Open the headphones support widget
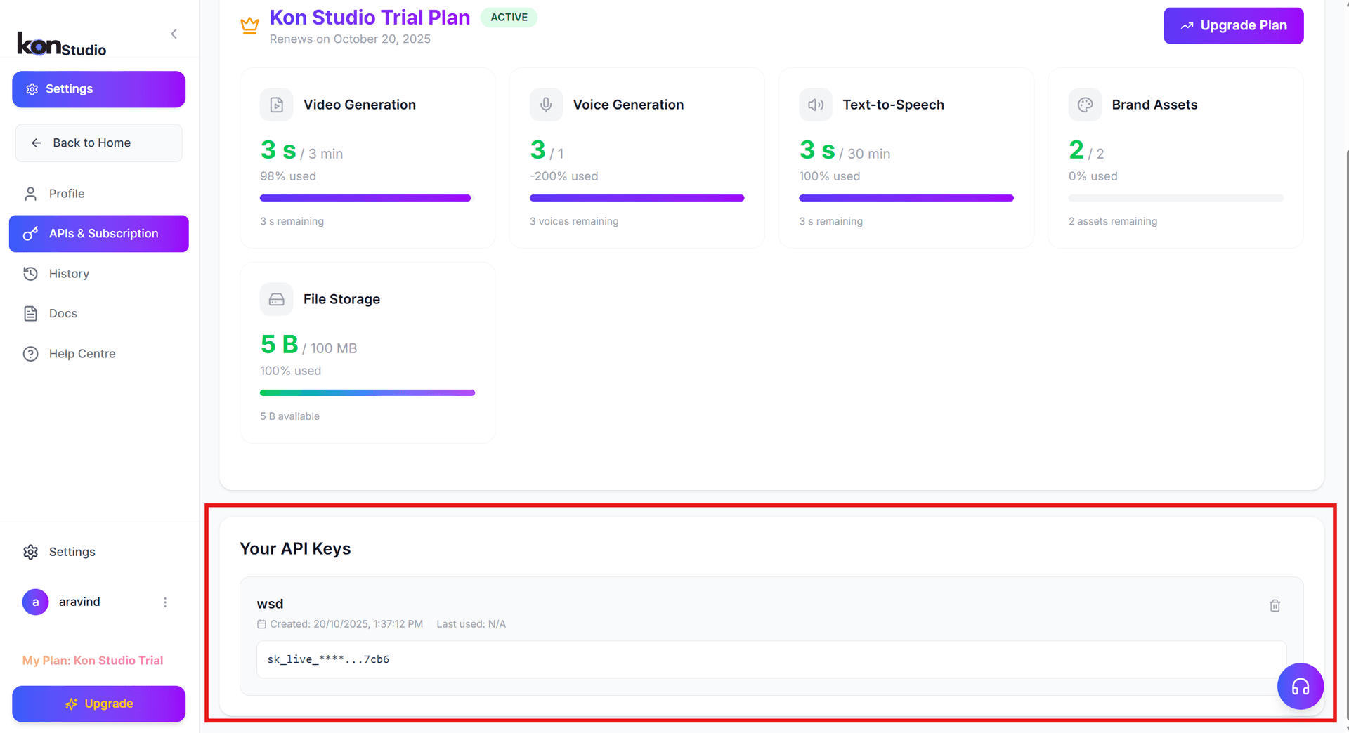Image resolution: width=1349 pixels, height=733 pixels. [x=1301, y=686]
